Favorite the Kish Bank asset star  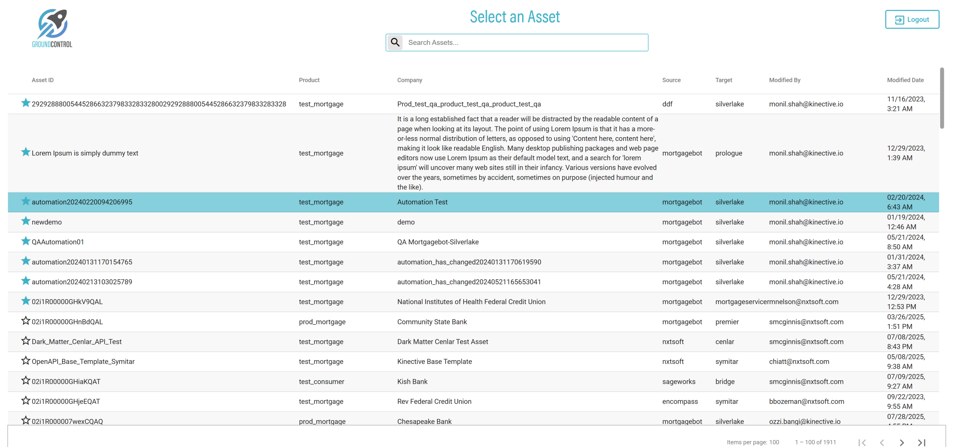click(26, 381)
